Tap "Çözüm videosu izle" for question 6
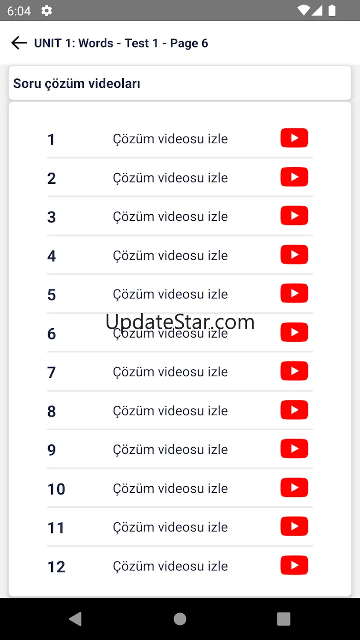The image size is (360, 640). pyautogui.click(x=170, y=333)
